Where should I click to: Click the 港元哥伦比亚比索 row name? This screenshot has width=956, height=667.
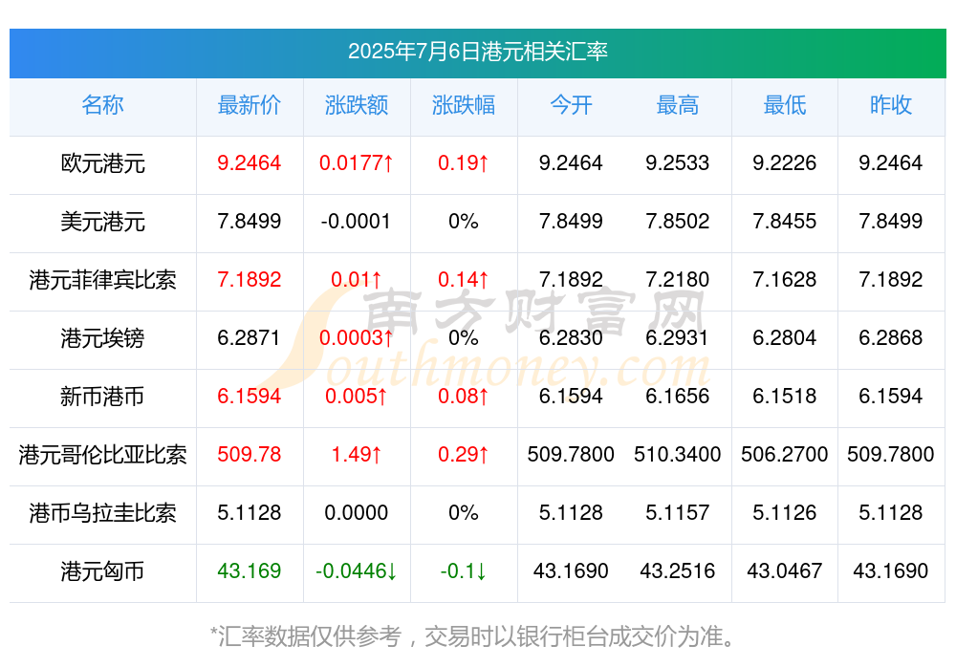click(102, 455)
